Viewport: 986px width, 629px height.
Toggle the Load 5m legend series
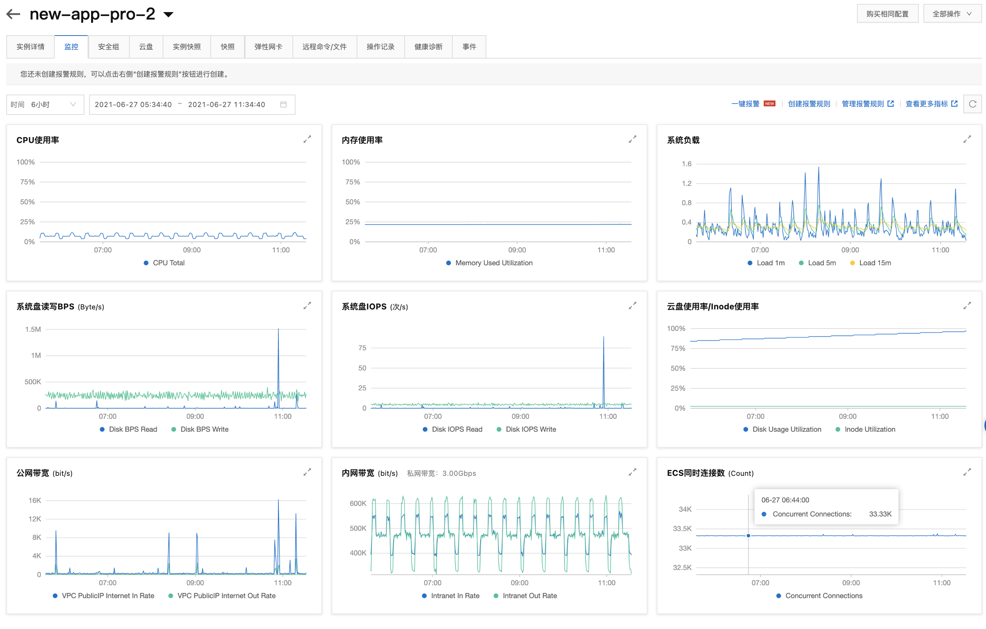point(817,263)
